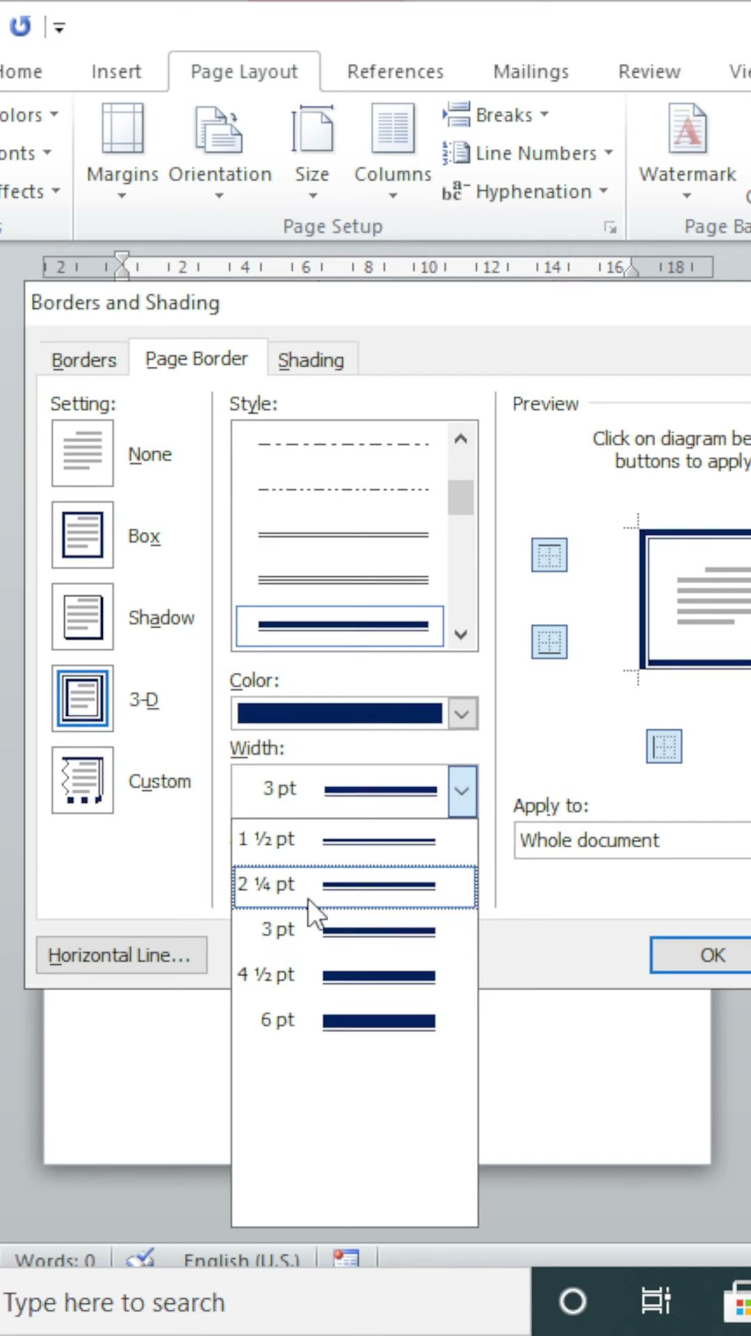751x1336 pixels.
Task: Select 6 pt width
Action: (355, 1021)
